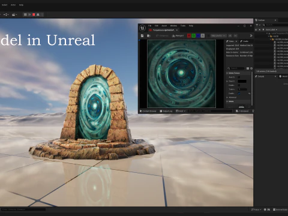Screen dimensions: 288x216
Task: Toggle the blue channel view
Action: click(198, 35)
